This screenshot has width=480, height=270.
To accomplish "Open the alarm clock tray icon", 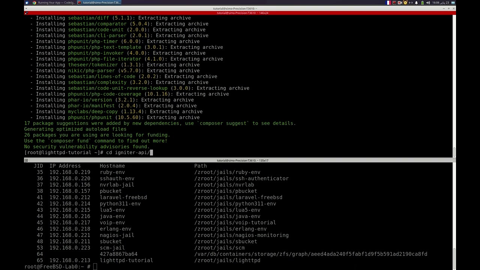I will click(x=405, y=3).
